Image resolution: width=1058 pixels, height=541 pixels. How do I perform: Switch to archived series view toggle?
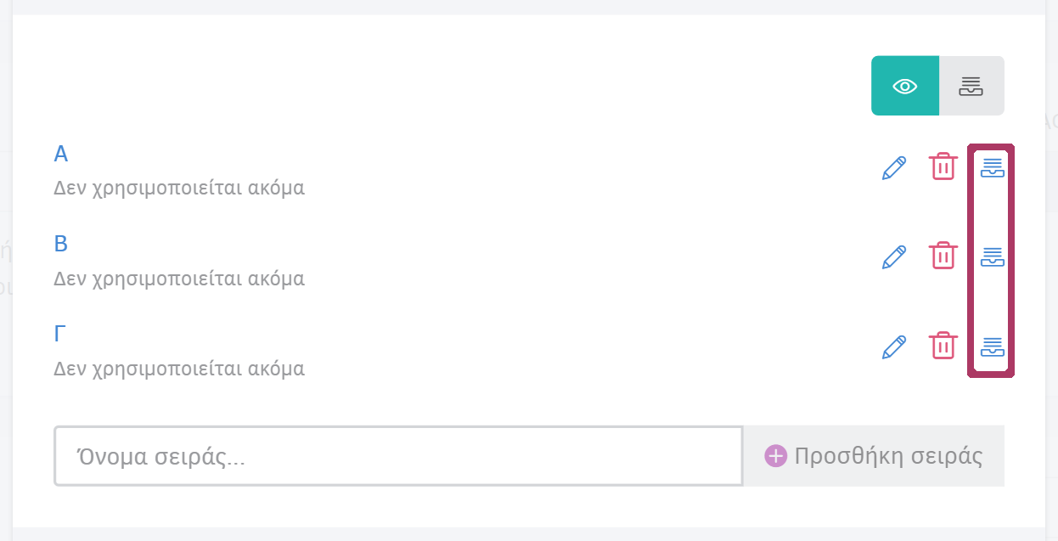(971, 86)
